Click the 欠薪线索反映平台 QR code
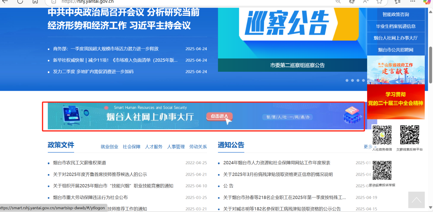 [410, 135]
